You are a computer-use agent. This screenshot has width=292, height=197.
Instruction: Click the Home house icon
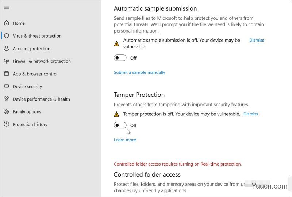tap(7, 23)
